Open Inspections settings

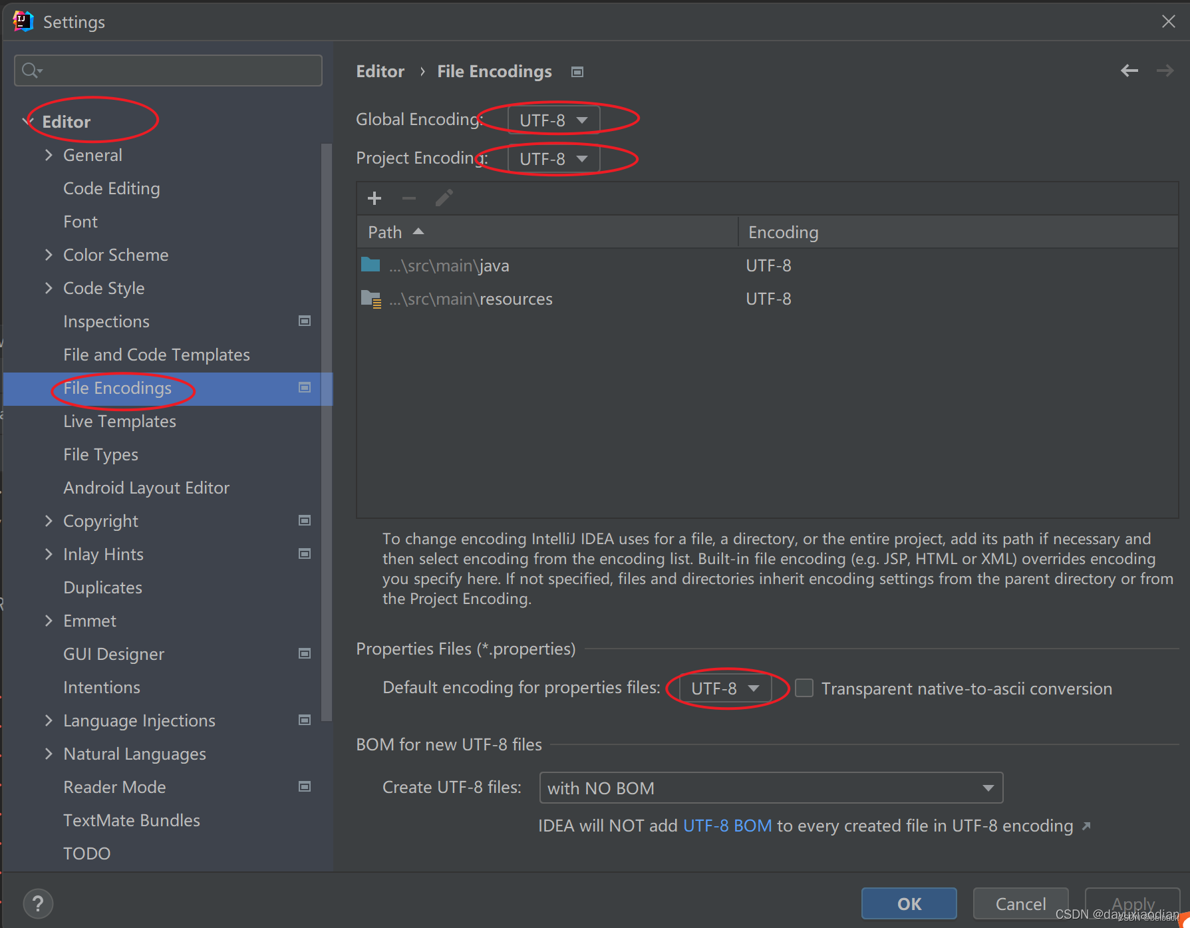106,321
